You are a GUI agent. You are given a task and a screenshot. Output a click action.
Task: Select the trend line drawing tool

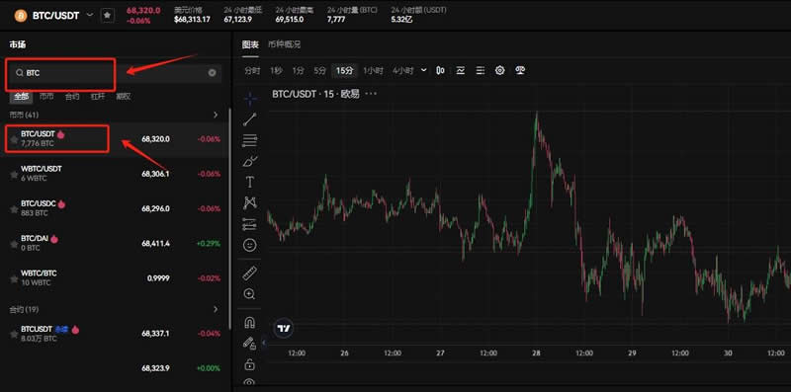[250, 119]
